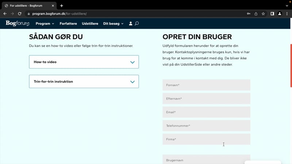
Task: Expand Trin-for-trin instruktion accordion
Action: [x=84, y=81]
